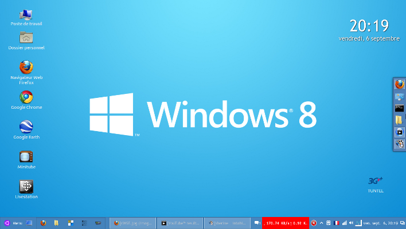Open Poste de travail icon

pyautogui.click(x=26, y=14)
